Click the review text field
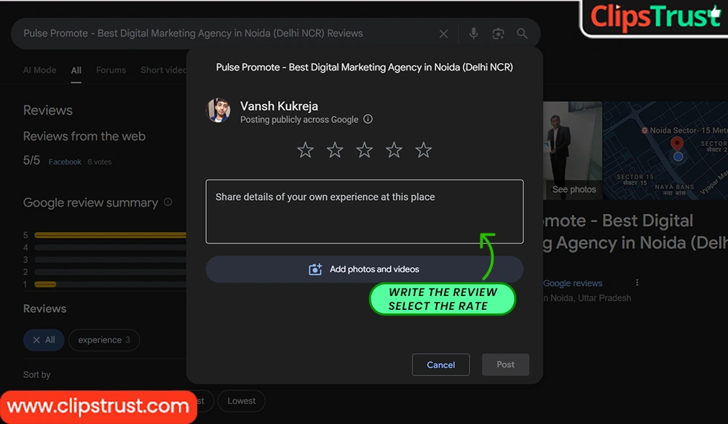Viewport: 728px width, 424px height. (x=364, y=211)
